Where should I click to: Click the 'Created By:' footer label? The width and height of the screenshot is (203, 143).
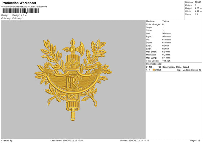pos(7,141)
